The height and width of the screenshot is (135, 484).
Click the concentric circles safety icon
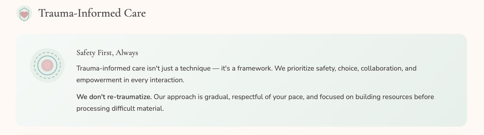47,65
